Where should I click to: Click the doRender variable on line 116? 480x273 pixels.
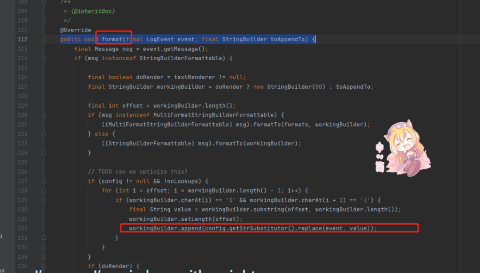[150, 77]
